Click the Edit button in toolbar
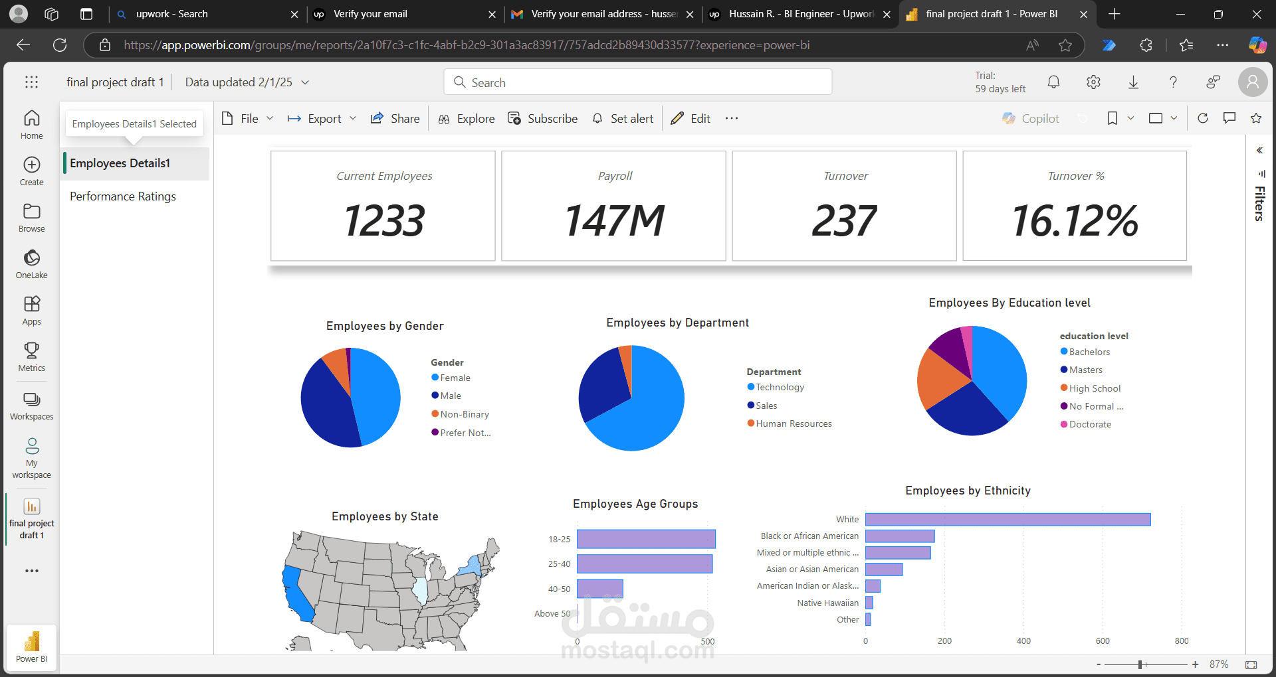Viewport: 1276px width, 677px height. [x=691, y=118]
